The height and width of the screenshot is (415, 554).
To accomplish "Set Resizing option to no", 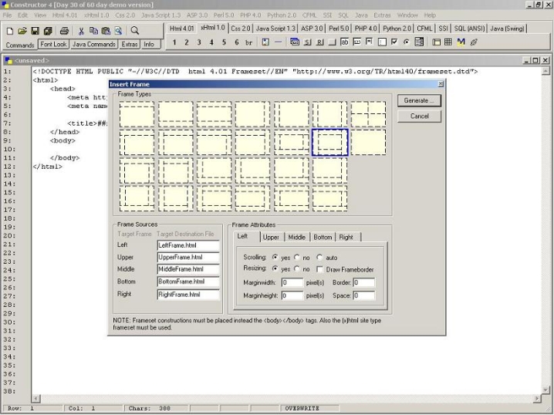I will 297,269.
